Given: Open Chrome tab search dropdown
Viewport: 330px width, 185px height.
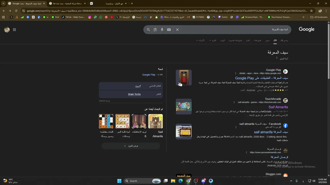Looking at the screenshot, I should (x=3, y=4).
